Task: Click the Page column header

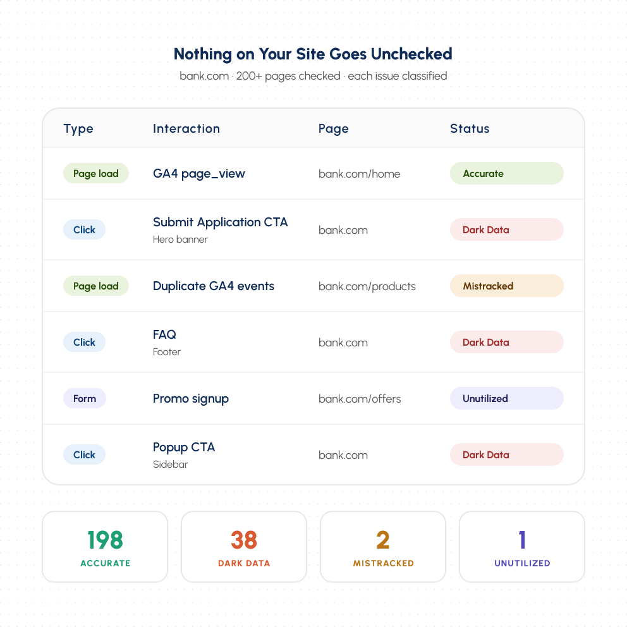Action: (x=334, y=129)
